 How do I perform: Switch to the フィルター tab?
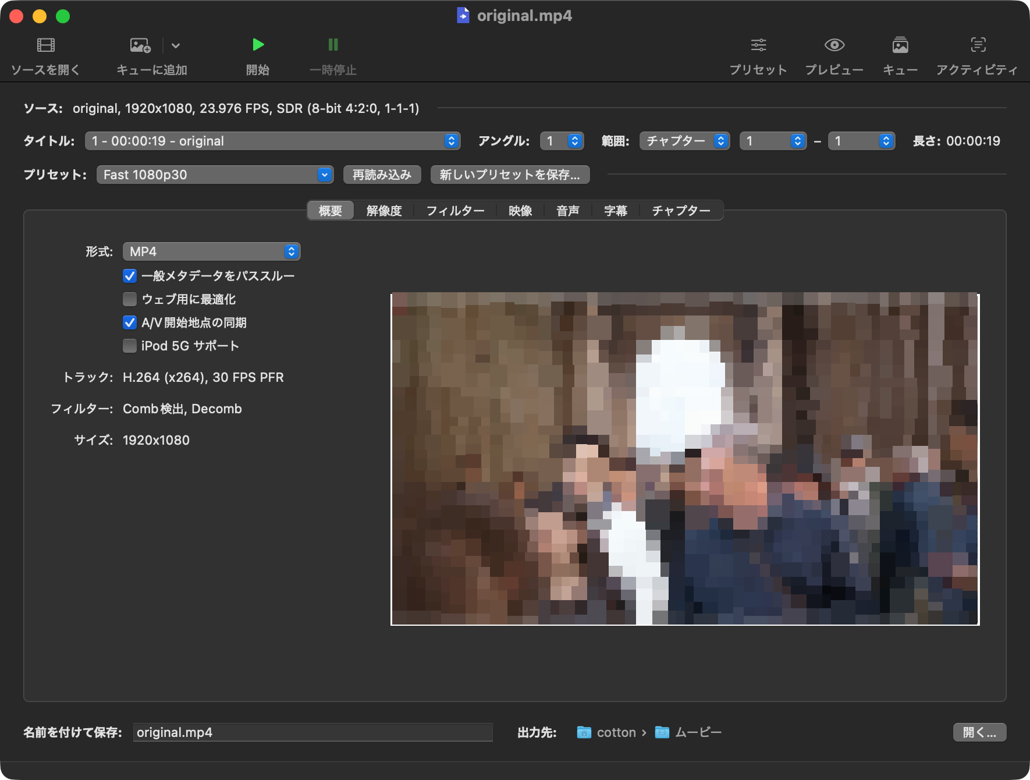455,211
